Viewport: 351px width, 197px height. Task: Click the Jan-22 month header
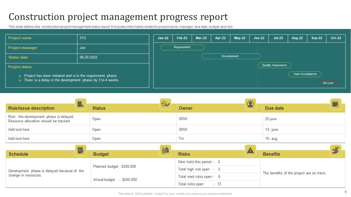163,38
